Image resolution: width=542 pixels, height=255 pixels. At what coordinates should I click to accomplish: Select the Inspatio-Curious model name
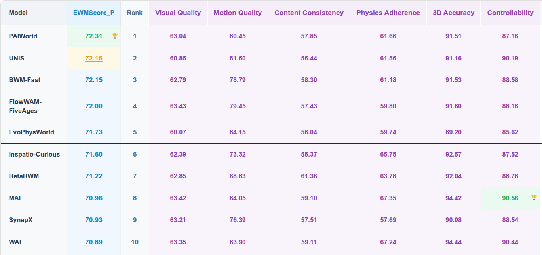pyautogui.click(x=34, y=154)
